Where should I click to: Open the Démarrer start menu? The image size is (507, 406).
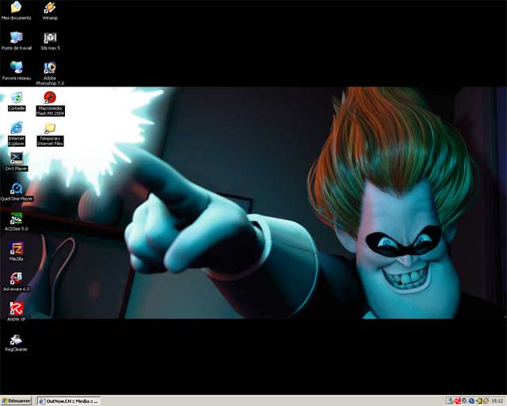click(x=16, y=400)
